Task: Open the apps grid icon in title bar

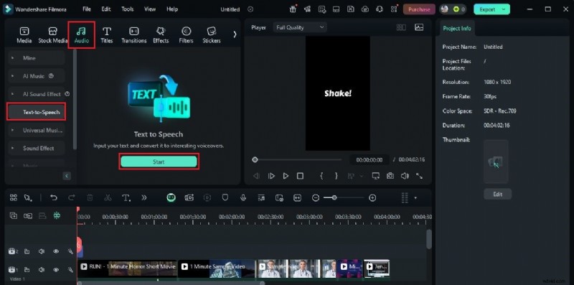Action: point(394,9)
